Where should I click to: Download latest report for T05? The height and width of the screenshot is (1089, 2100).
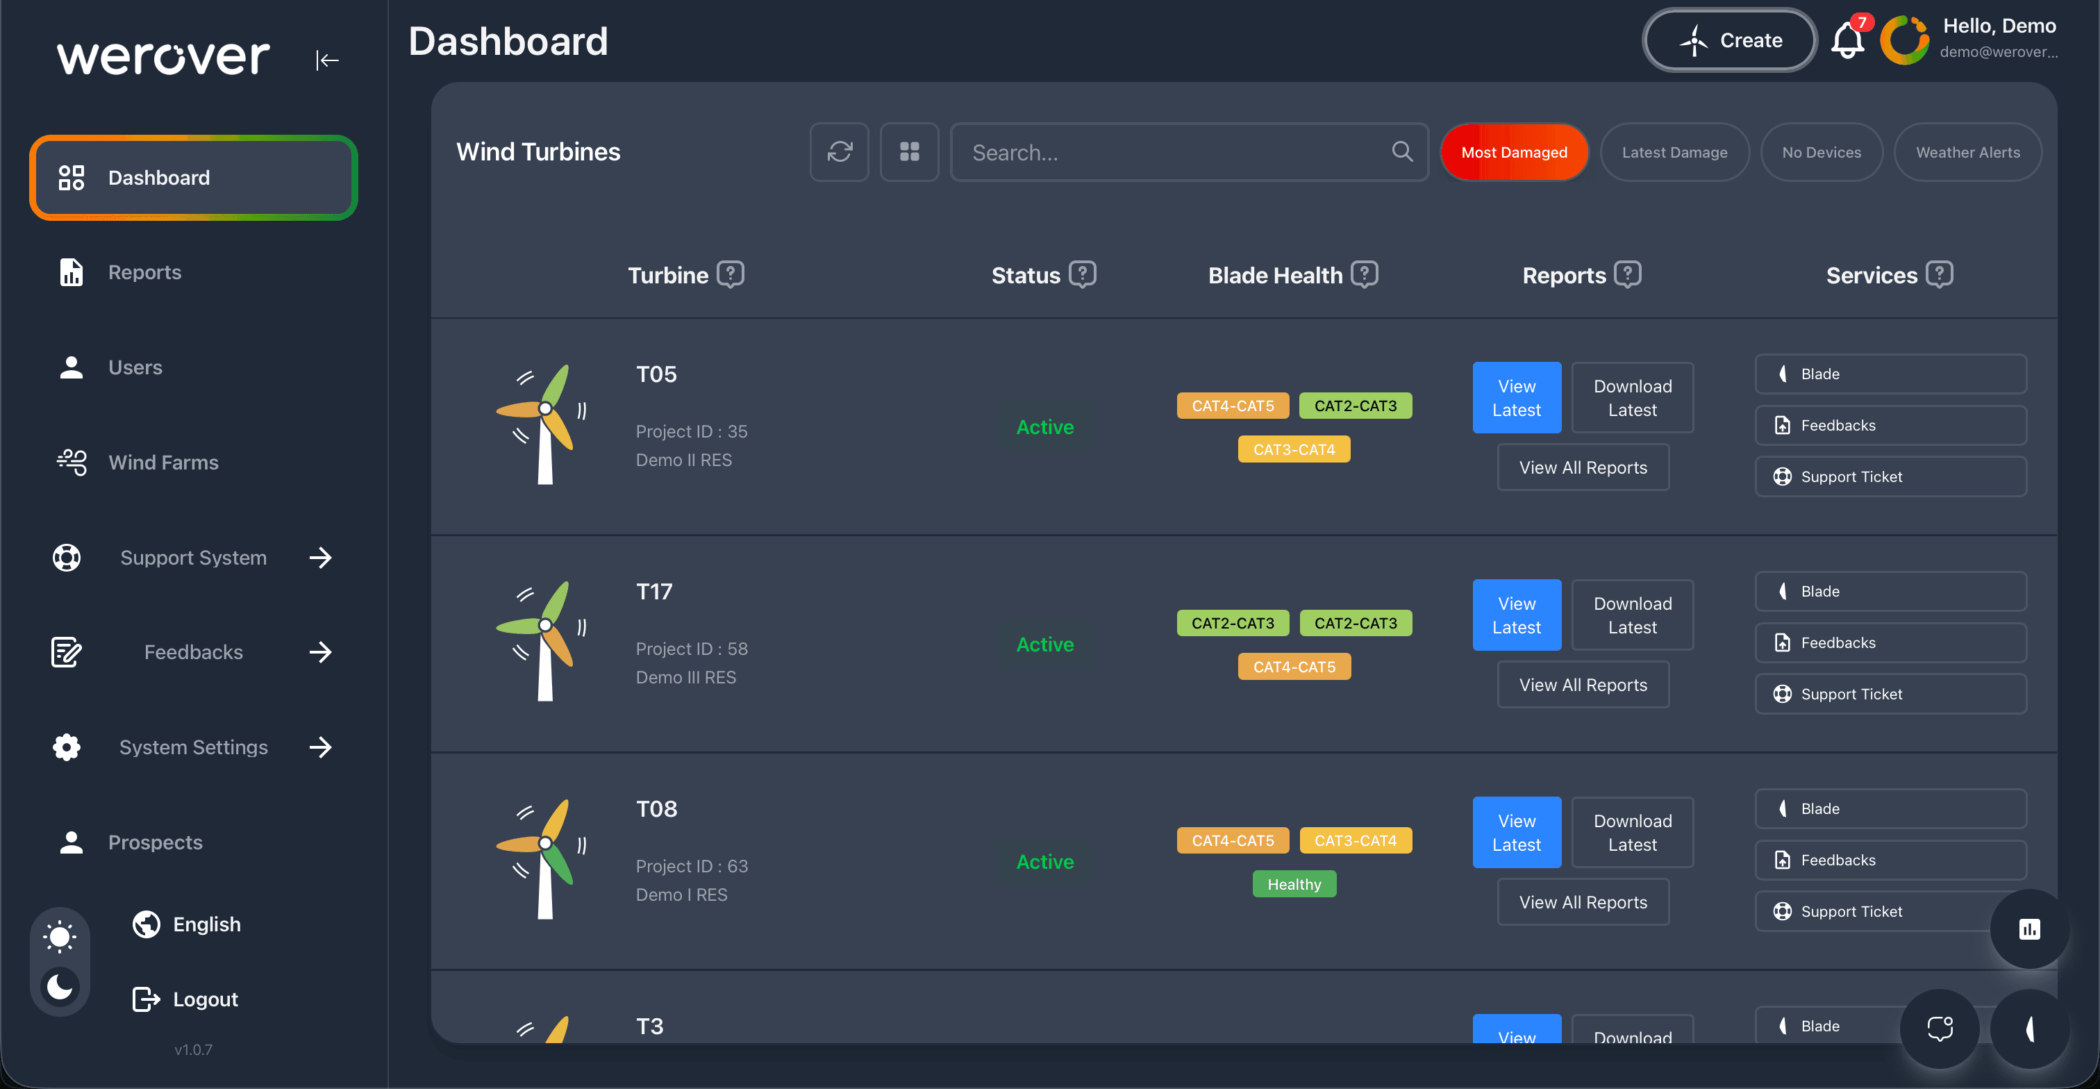point(1632,398)
